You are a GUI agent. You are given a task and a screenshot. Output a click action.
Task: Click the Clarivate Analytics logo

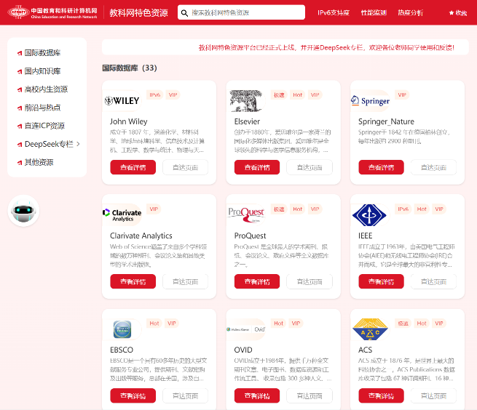[x=122, y=214]
